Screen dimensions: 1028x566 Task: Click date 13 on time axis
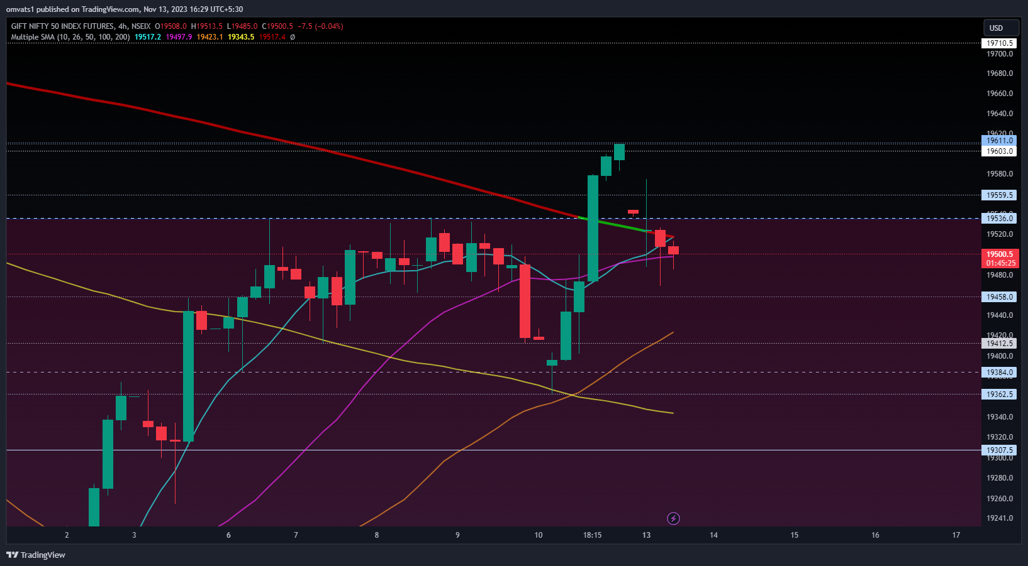(x=646, y=535)
